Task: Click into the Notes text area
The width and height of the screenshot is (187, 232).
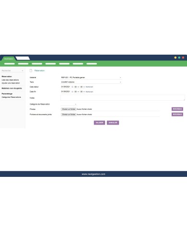Action: click(x=123, y=98)
